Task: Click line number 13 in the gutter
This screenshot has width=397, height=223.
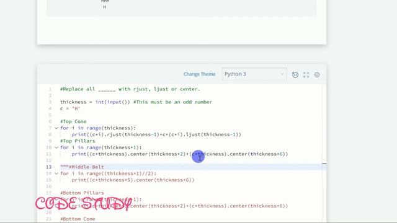Action: (x=48, y=167)
